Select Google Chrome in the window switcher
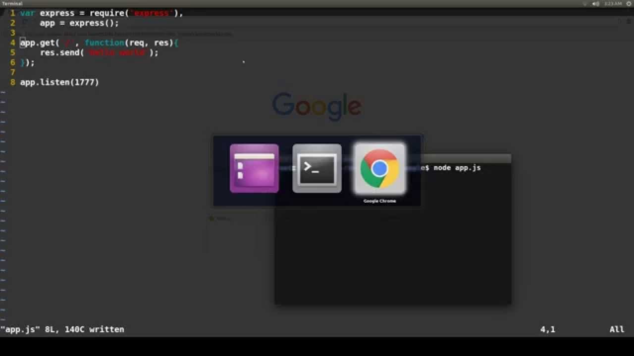This screenshot has width=634, height=356. [379, 169]
